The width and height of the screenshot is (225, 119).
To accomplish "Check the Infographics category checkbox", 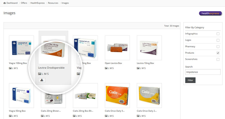I will coord(218,34).
